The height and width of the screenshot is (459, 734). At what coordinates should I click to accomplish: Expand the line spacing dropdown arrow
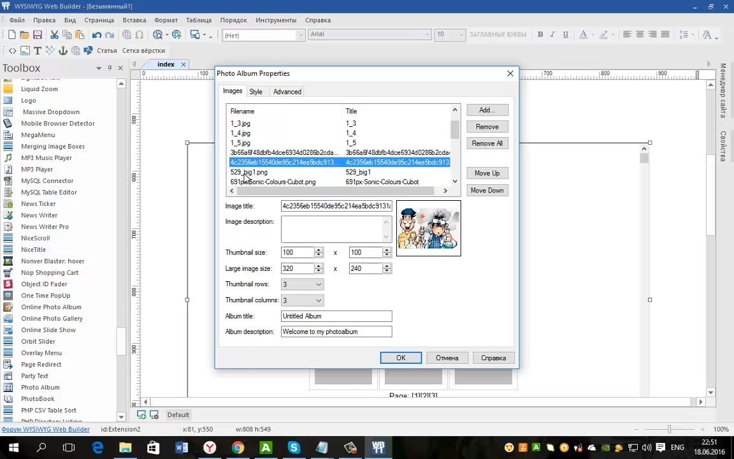[693, 34]
